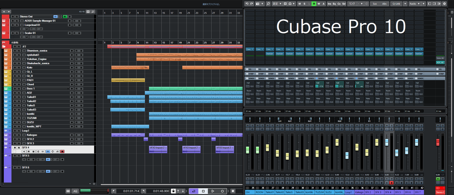Select the first VFX3 Impact 2 audio clip
Viewport: 454px width, 195px height.
click(x=158, y=149)
